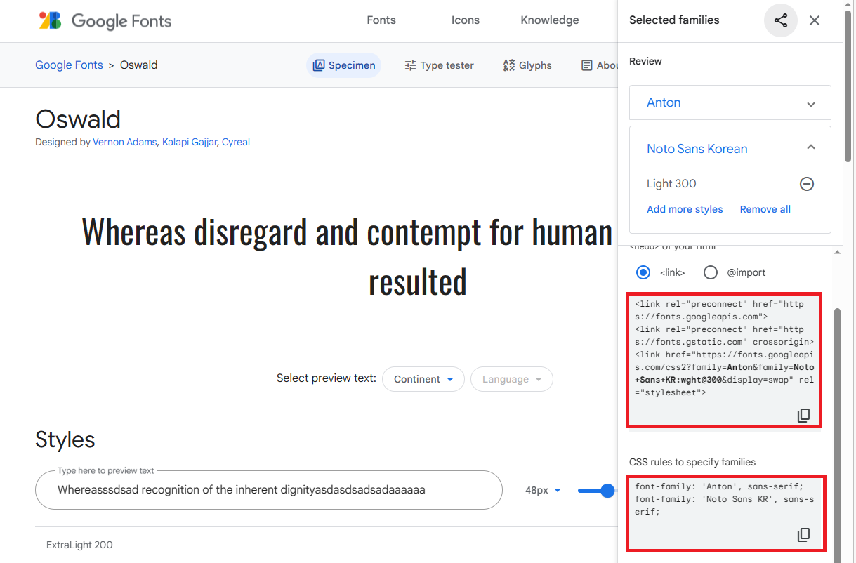Click the Oswald breadcrumb text
Image resolution: width=856 pixels, height=563 pixels.
point(139,65)
